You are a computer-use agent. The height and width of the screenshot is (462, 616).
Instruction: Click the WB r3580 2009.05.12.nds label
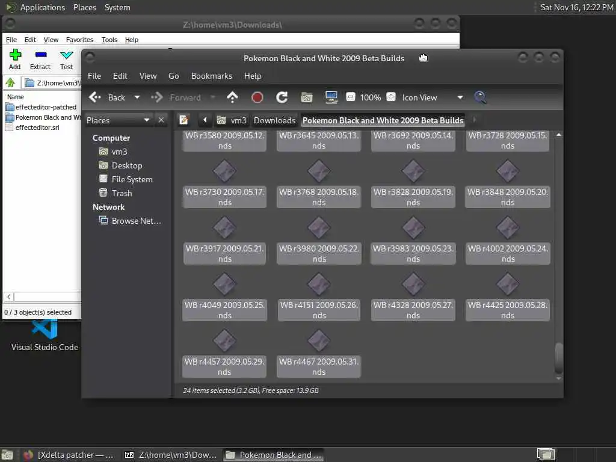(x=224, y=141)
